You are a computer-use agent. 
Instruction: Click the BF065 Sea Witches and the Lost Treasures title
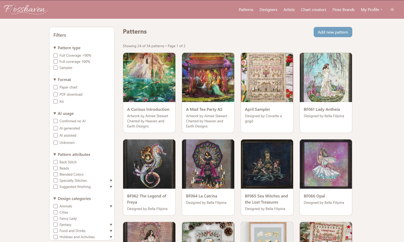266,199
